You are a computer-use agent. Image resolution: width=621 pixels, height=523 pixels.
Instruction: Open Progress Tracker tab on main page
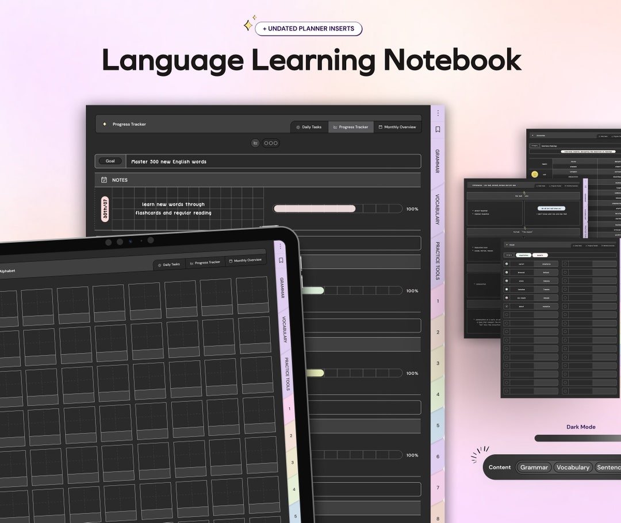pyautogui.click(x=351, y=127)
